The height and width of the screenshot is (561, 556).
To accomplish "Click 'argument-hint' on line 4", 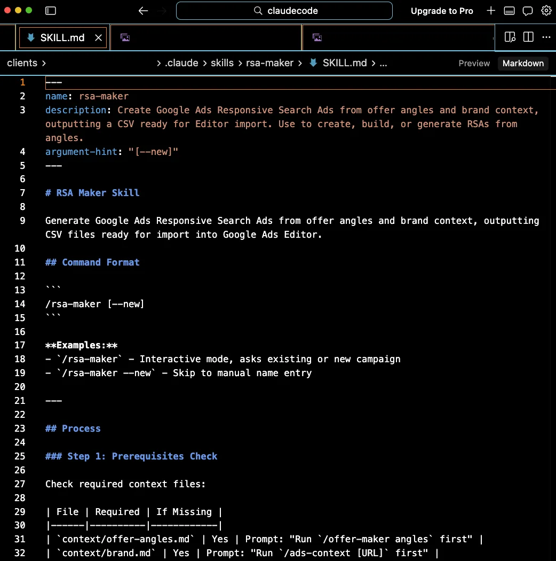I will point(81,152).
